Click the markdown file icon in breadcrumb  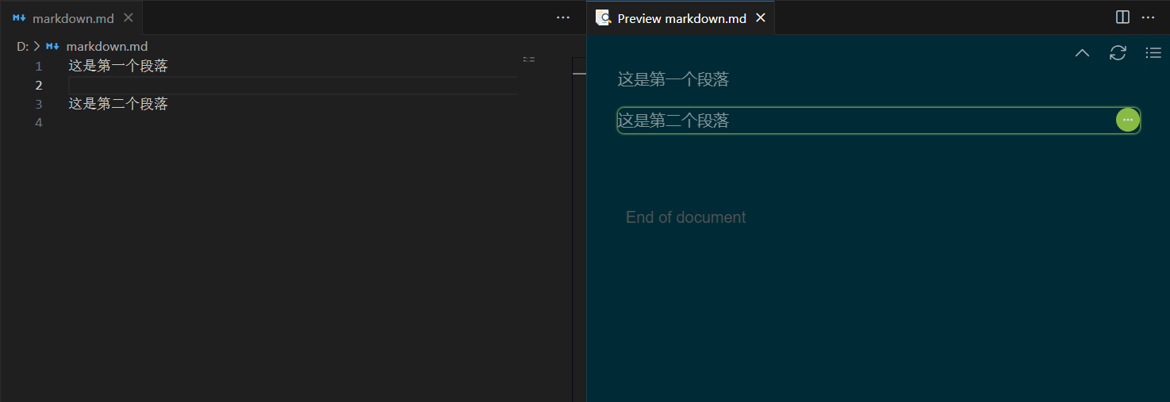tap(53, 47)
